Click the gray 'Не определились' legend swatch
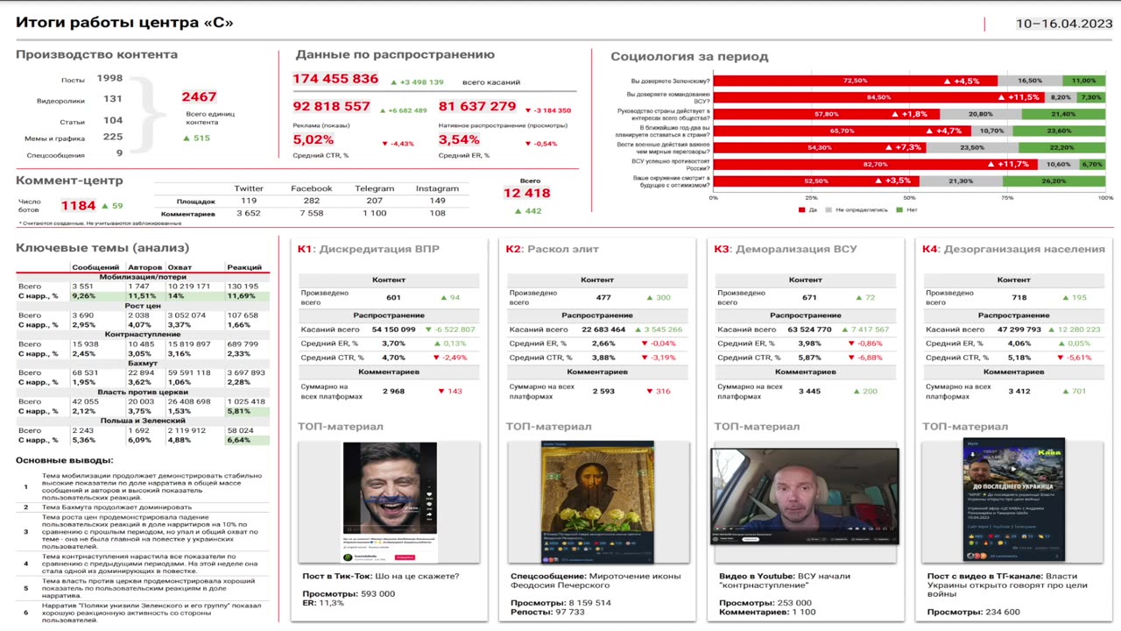This screenshot has width=1121, height=631. click(x=828, y=210)
